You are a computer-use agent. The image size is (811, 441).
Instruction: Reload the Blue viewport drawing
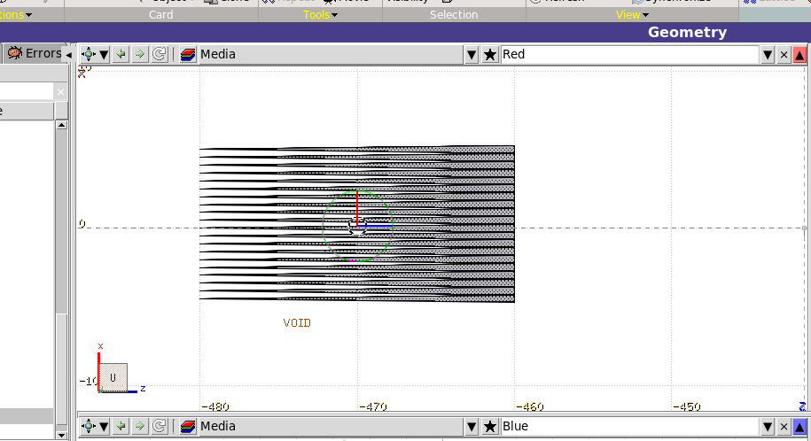pos(160,426)
